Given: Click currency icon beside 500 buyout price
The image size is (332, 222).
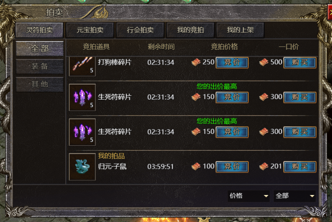Looking at the screenshot, I should coord(264,62).
